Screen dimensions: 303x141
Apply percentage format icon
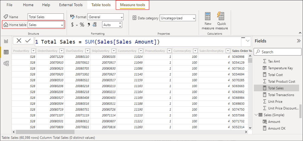pos(82,25)
